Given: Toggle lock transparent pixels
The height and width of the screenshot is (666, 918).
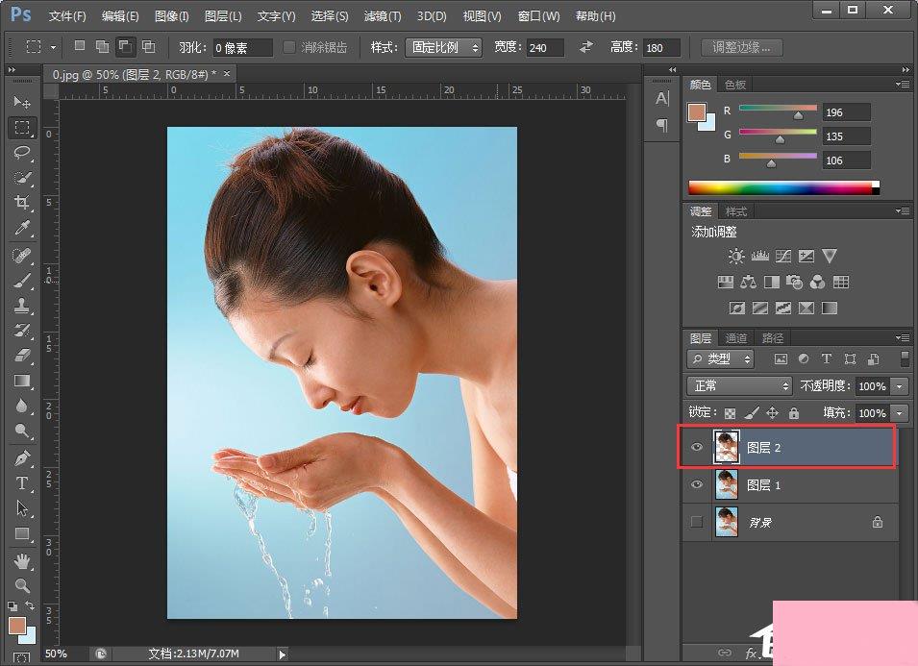Looking at the screenshot, I should click(730, 413).
